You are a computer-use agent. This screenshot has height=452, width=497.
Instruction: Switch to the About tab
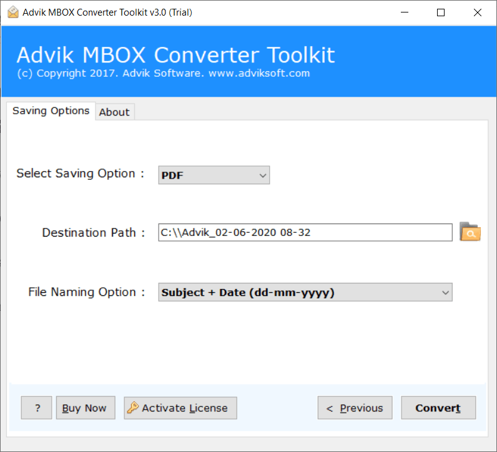point(114,112)
